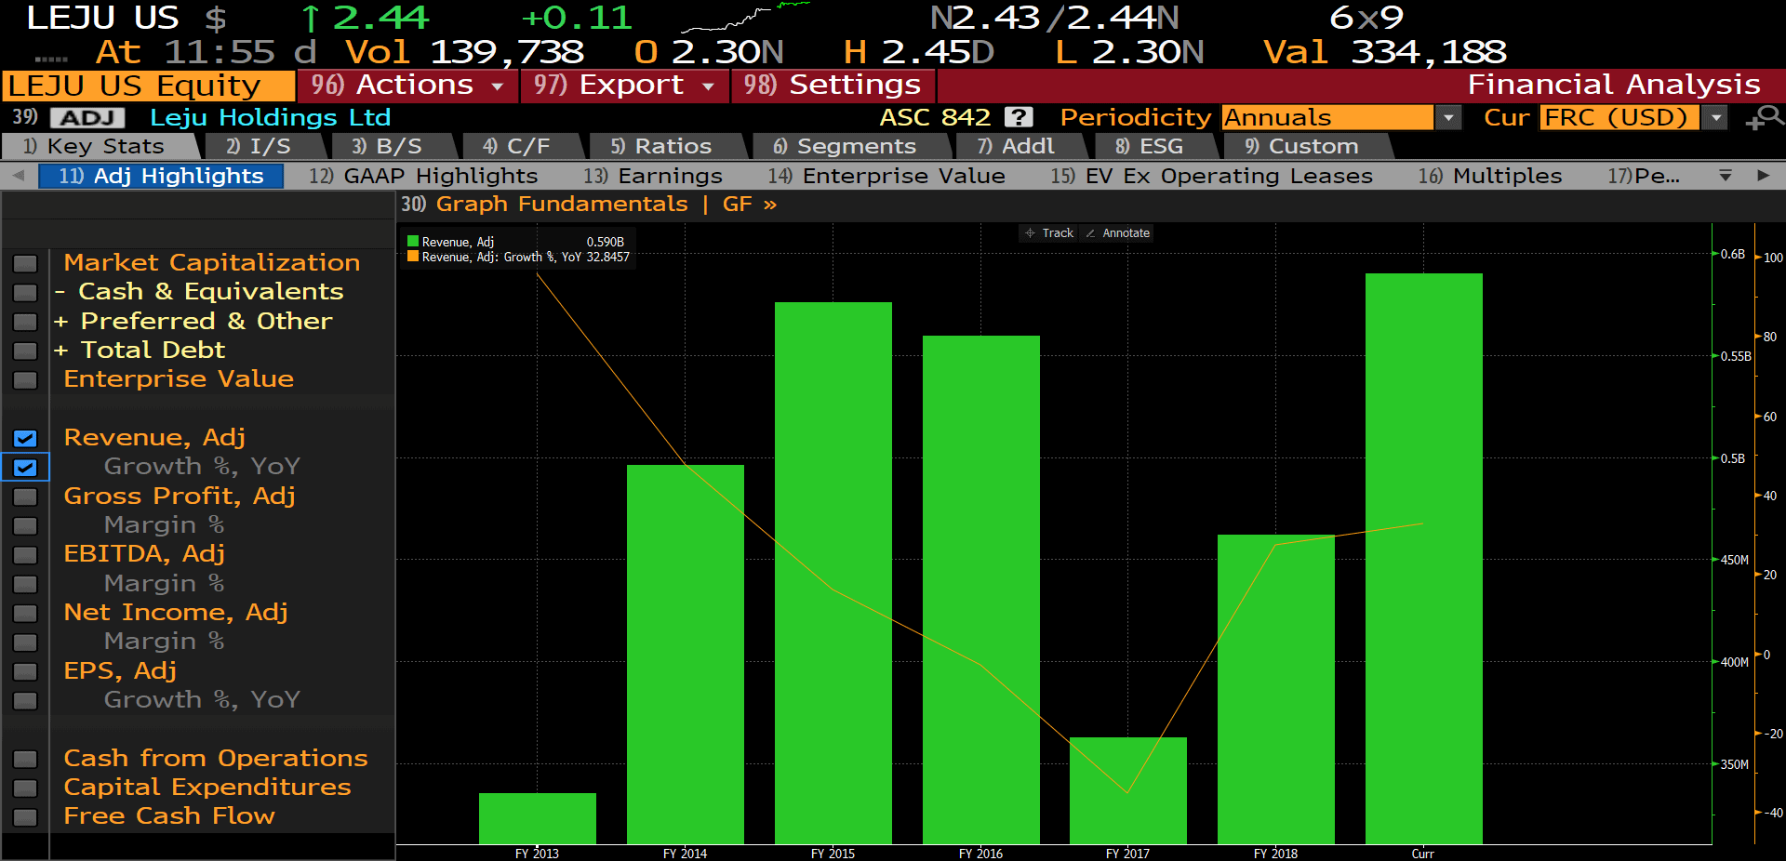Open the currency dropdown arrow beside FRC (USD)
This screenshot has height=861, width=1786.
pos(1716,117)
